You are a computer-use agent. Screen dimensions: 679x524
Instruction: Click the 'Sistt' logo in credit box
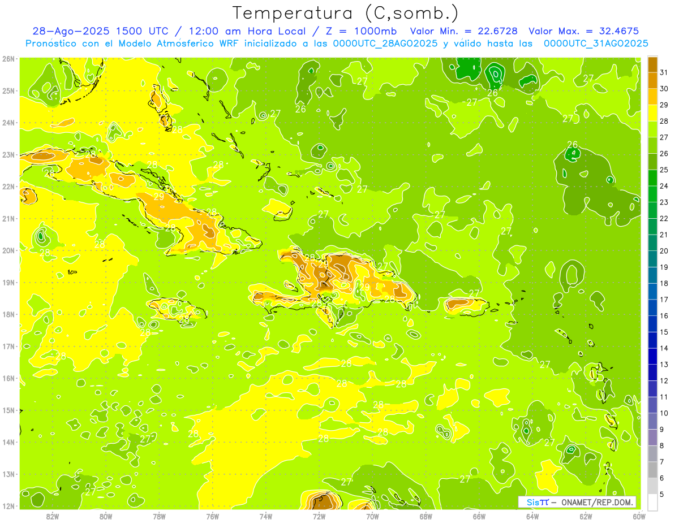(538, 502)
